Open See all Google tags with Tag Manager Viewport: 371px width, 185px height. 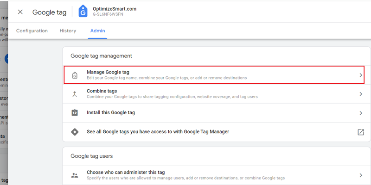(x=217, y=132)
